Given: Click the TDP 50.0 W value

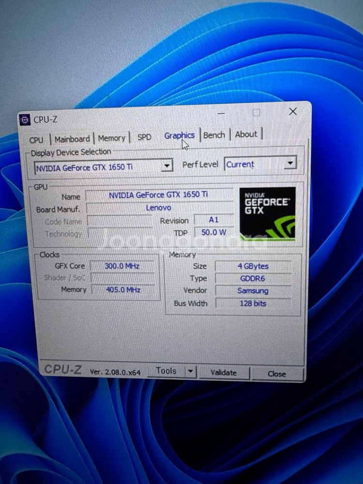Looking at the screenshot, I should (x=213, y=232).
